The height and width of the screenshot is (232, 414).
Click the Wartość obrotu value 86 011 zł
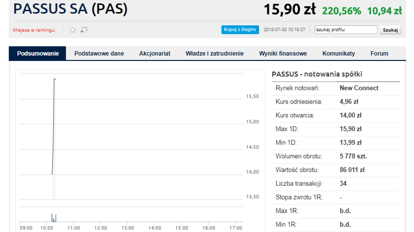pos(352,170)
